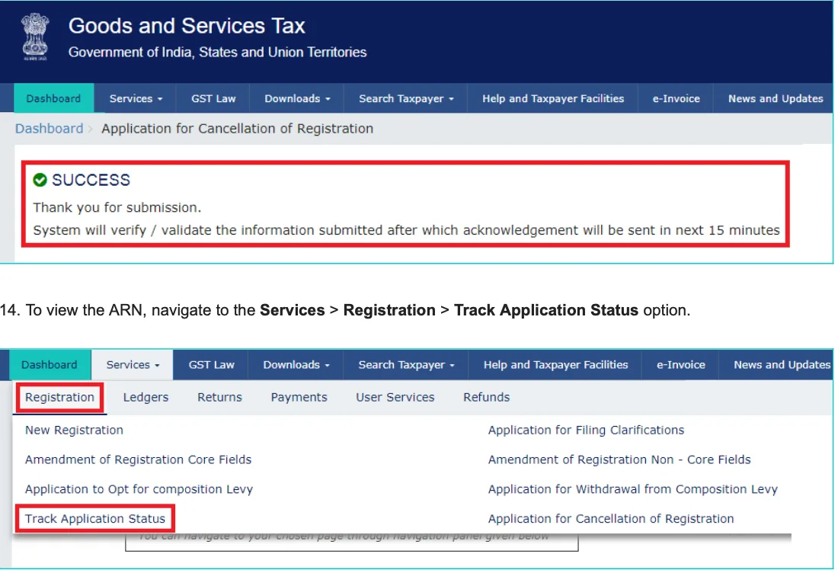Click the System will verify / validate message line
Screen dimensions: 838x573
click(406, 230)
